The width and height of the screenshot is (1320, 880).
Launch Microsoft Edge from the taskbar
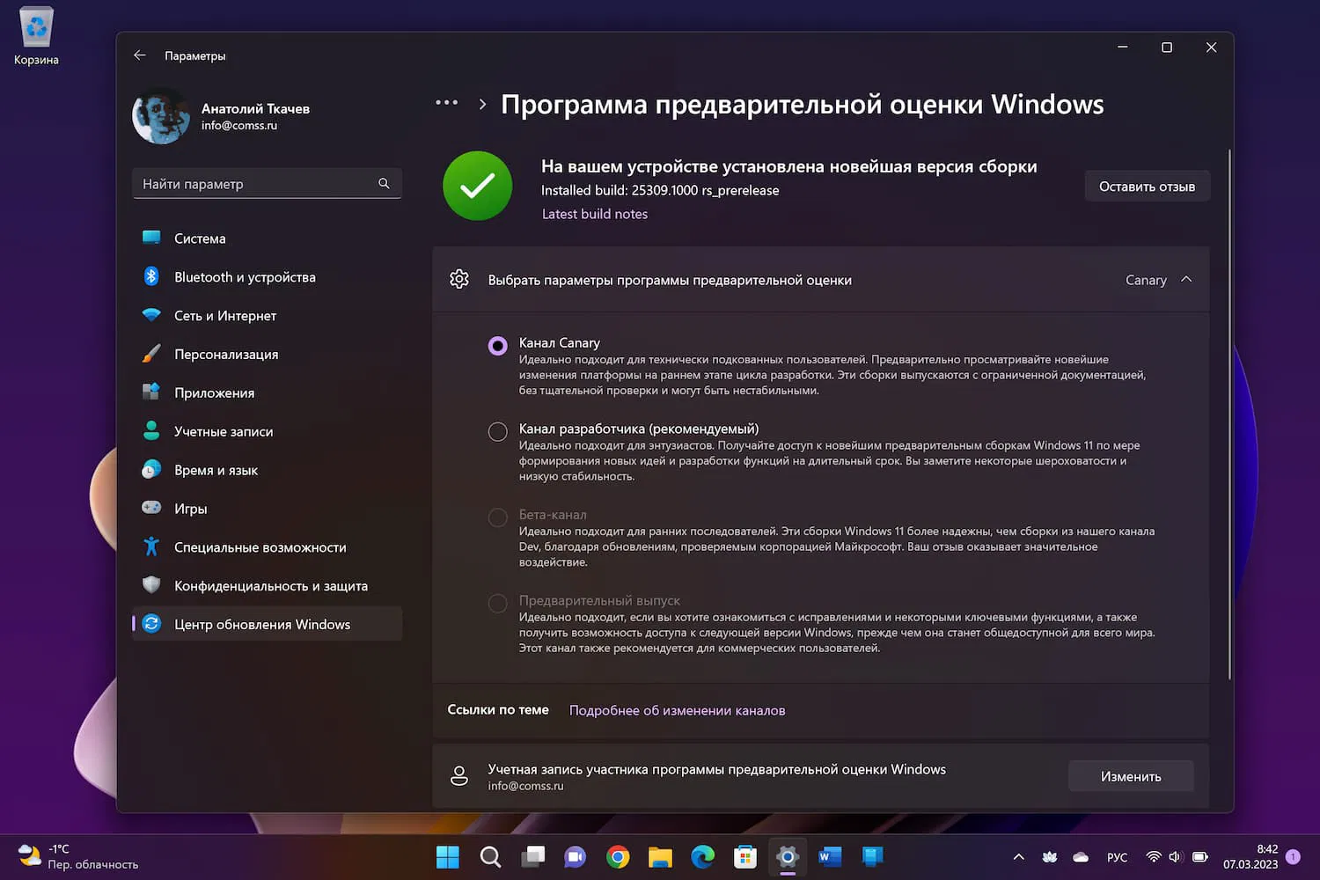[x=702, y=857]
